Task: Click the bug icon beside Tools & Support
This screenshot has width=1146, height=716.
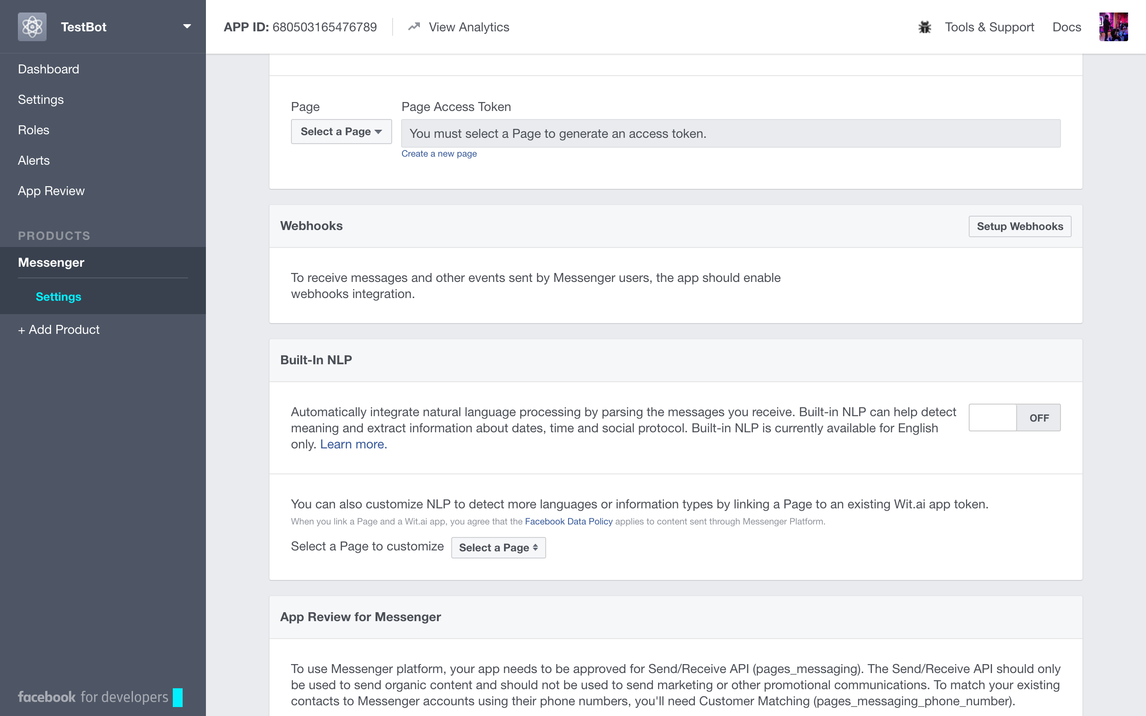Action: (x=924, y=27)
